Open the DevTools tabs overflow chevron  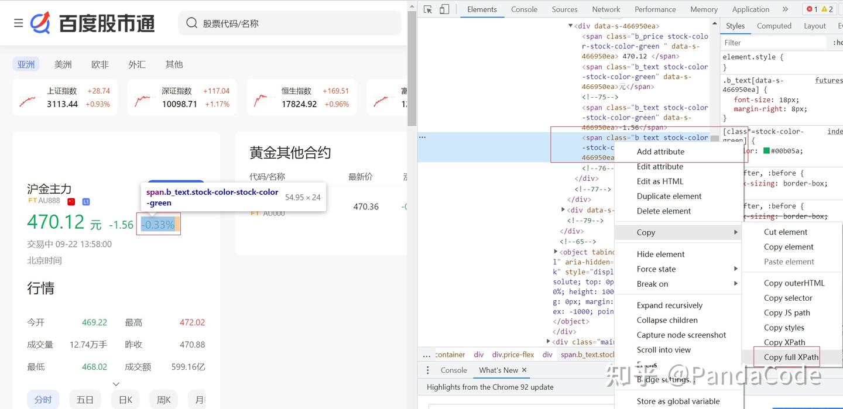click(785, 9)
